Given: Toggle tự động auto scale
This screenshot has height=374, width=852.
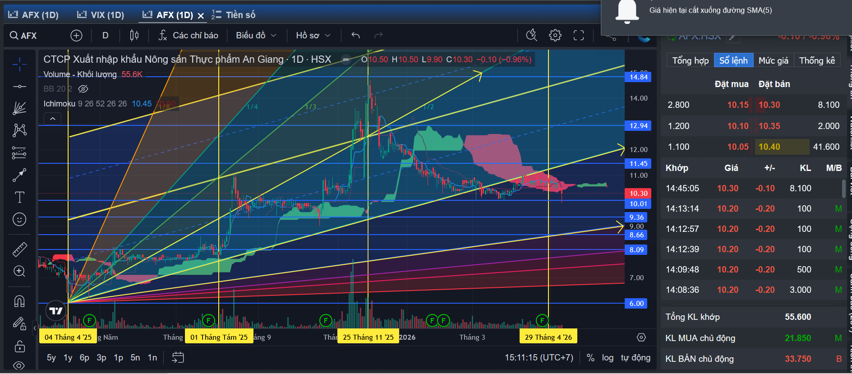Looking at the screenshot, I should pos(636,358).
